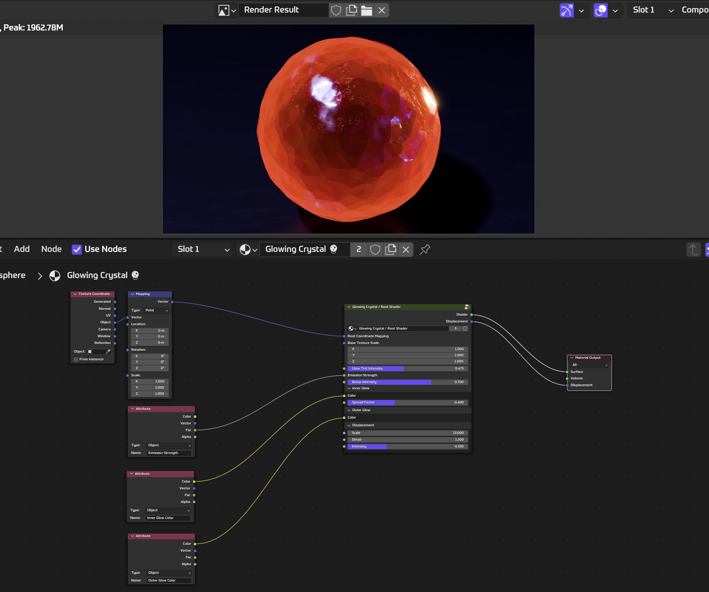
Task: Click eyedropper in Texture Coordinate node
Action: [x=108, y=351]
